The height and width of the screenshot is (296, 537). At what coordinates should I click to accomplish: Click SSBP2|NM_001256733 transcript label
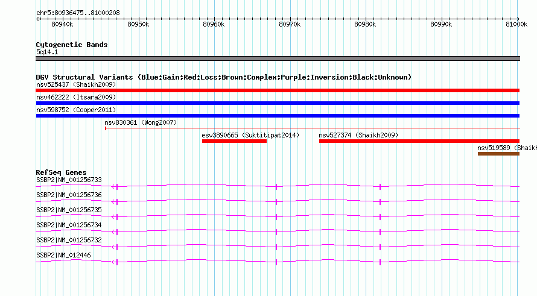(x=69, y=180)
